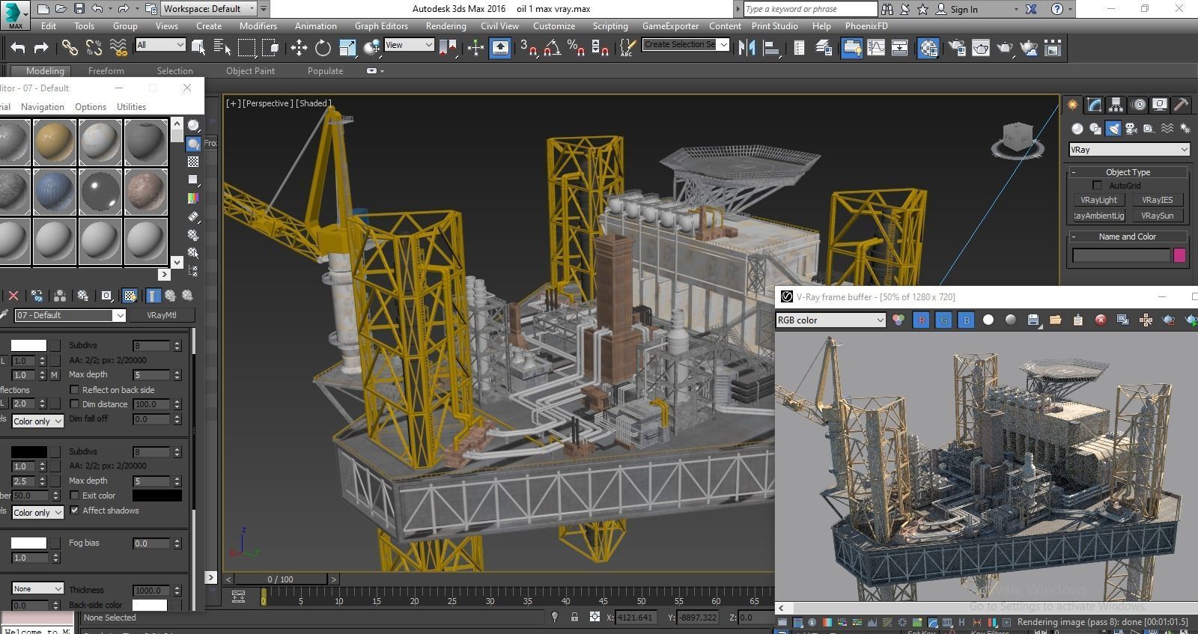Screen dimensions: 1198x634
Task: Open the Rendered Frame Window
Action: click(x=980, y=48)
